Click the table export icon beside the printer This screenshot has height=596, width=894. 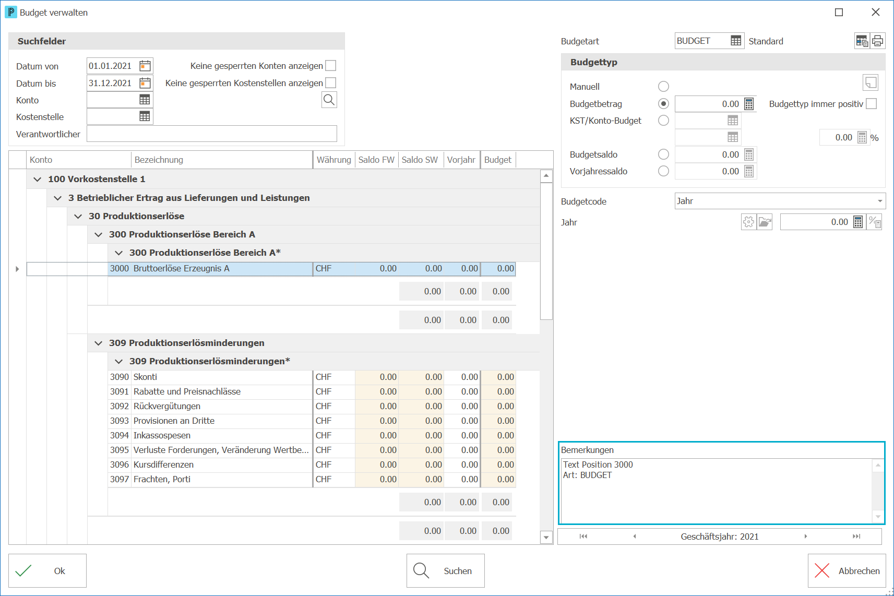pos(862,41)
